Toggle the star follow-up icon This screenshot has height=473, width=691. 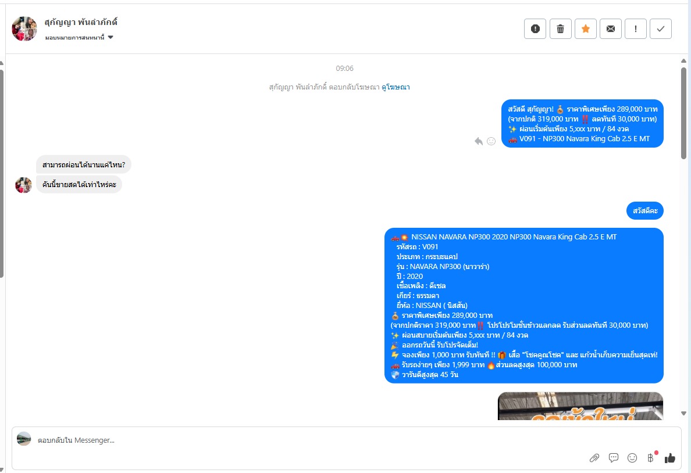click(585, 29)
